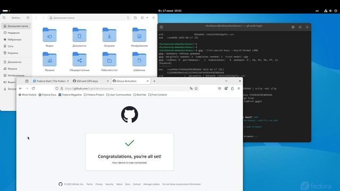Expand the Red Hat bookmarks folder

pyautogui.click(x=140, y=94)
